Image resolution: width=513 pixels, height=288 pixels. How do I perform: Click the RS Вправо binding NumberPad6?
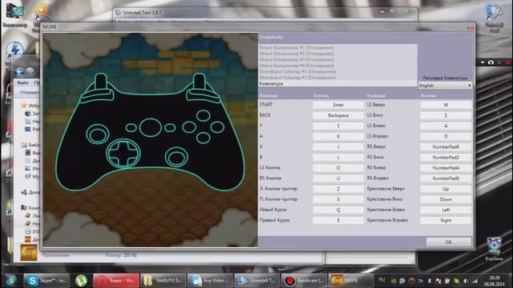(446, 178)
